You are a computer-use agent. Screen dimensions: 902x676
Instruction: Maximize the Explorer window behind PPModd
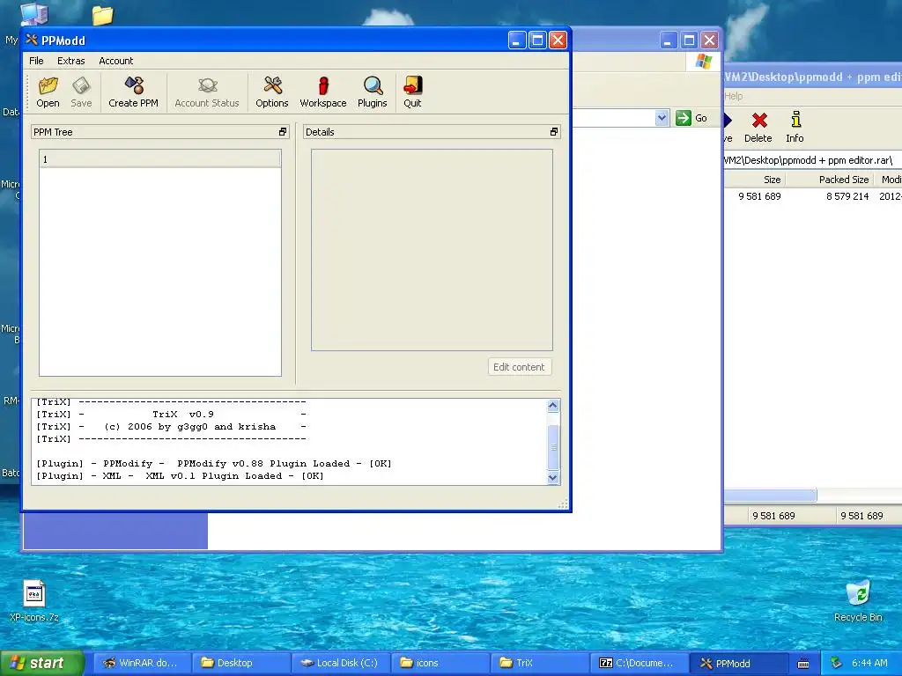[689, 40]
